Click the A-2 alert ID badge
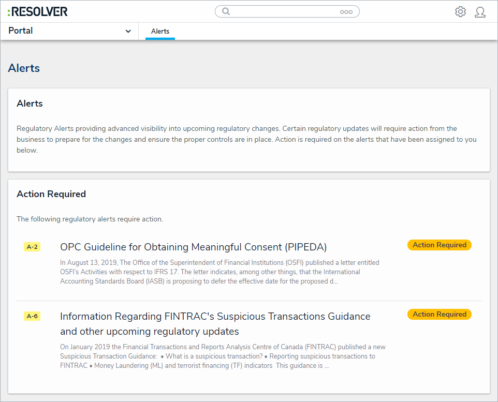Image resolution: width=498 pixels, height=402 pixels. click(x=32, y=247)
